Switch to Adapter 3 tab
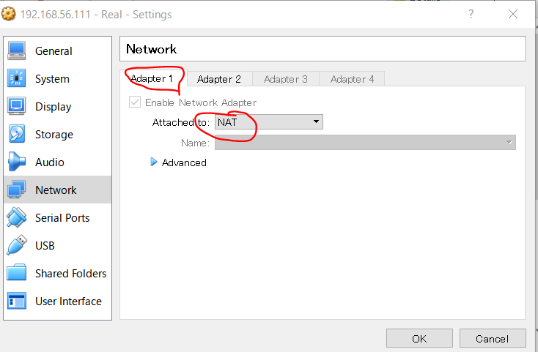 (285, 79)
